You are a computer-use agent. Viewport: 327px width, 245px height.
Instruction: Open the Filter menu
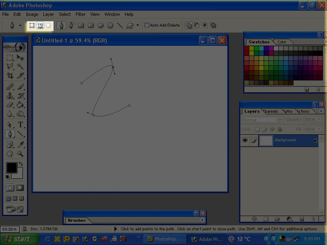[x=81, y=14]
